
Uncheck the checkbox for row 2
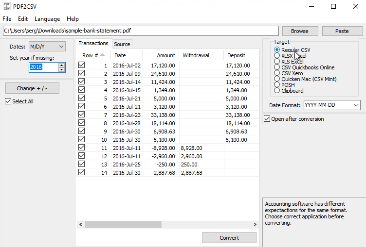pos(81,73)
